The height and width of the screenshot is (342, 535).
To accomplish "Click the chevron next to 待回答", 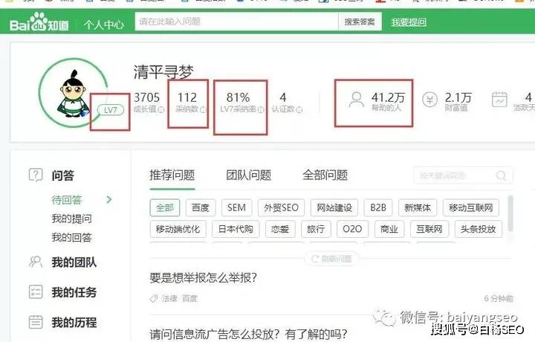I will tap(109, 200).
